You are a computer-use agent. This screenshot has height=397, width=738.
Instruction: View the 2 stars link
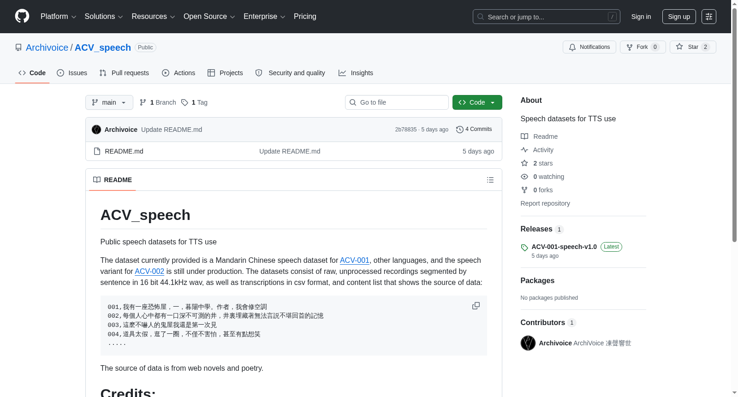(x=537, y=163)
